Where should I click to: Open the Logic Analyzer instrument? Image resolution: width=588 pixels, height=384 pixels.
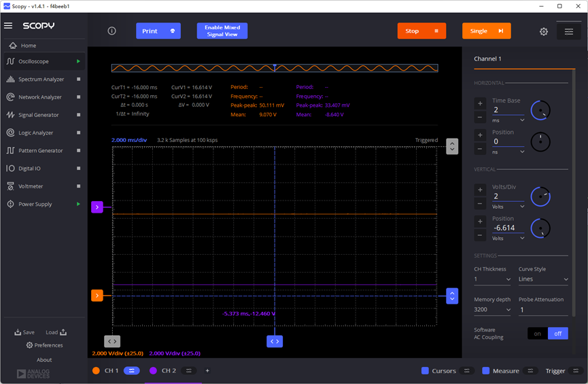tap(44, 133)
